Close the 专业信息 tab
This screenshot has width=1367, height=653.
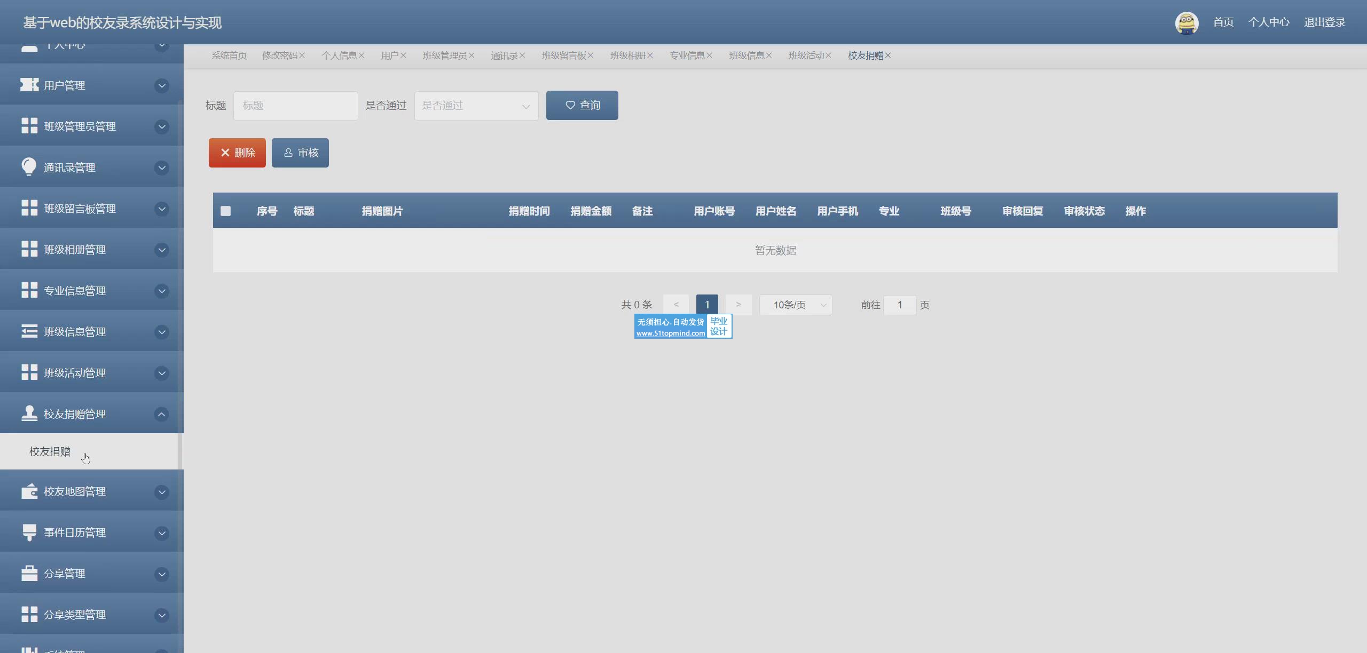709,55
